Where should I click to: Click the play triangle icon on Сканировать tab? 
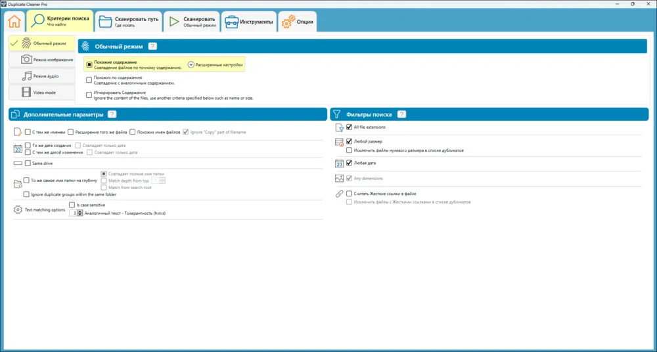[174, 22]
